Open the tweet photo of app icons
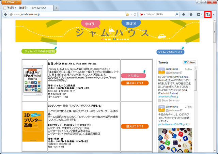 click(175, 140)
